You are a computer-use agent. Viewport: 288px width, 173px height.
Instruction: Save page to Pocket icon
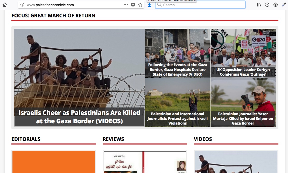133,5
